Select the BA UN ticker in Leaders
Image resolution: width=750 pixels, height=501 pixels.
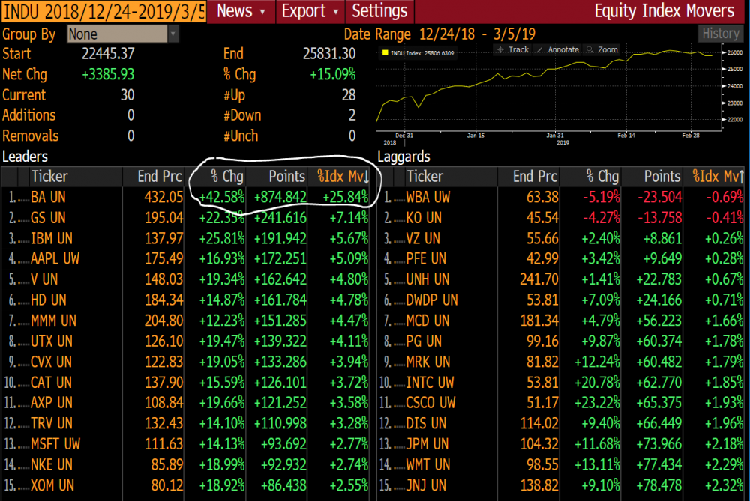click(x=48, y=197)
